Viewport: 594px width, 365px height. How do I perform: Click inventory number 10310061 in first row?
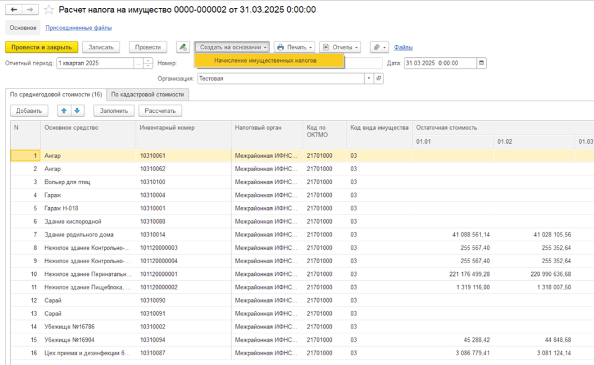pos(152,155)
